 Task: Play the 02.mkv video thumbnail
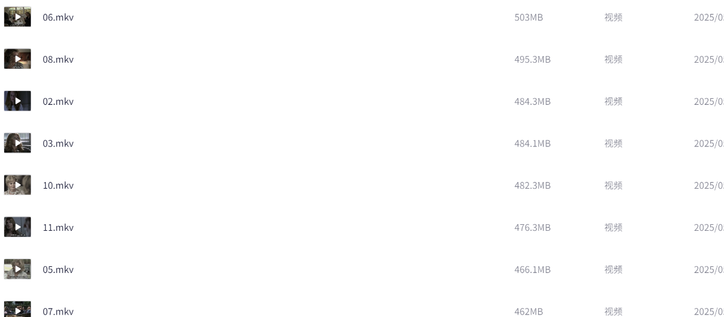[17, 101]
